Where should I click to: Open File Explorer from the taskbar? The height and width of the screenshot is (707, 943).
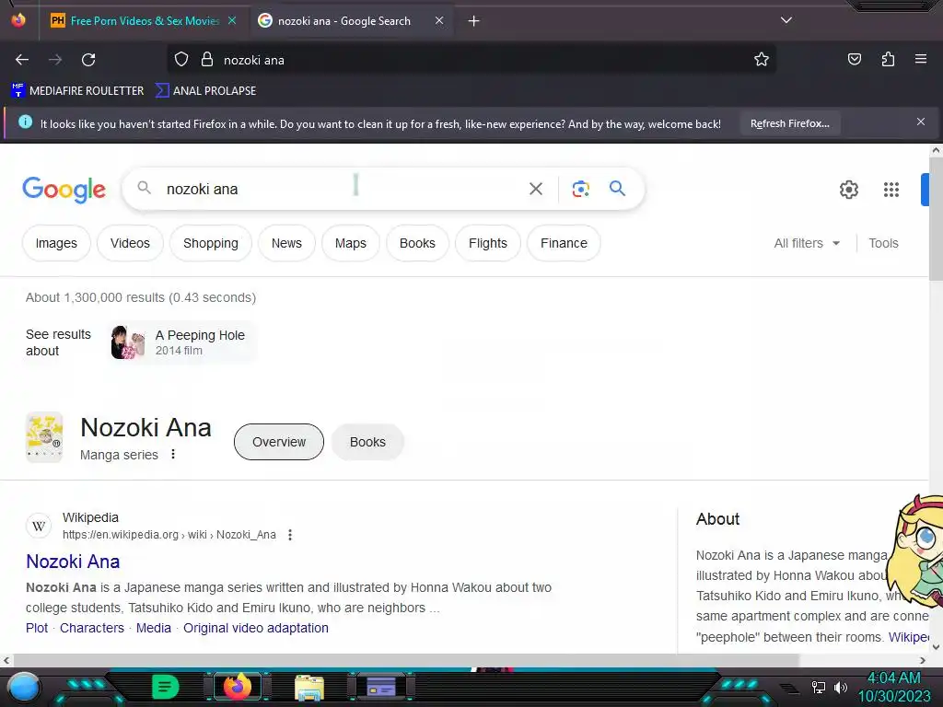pos(309,687)
